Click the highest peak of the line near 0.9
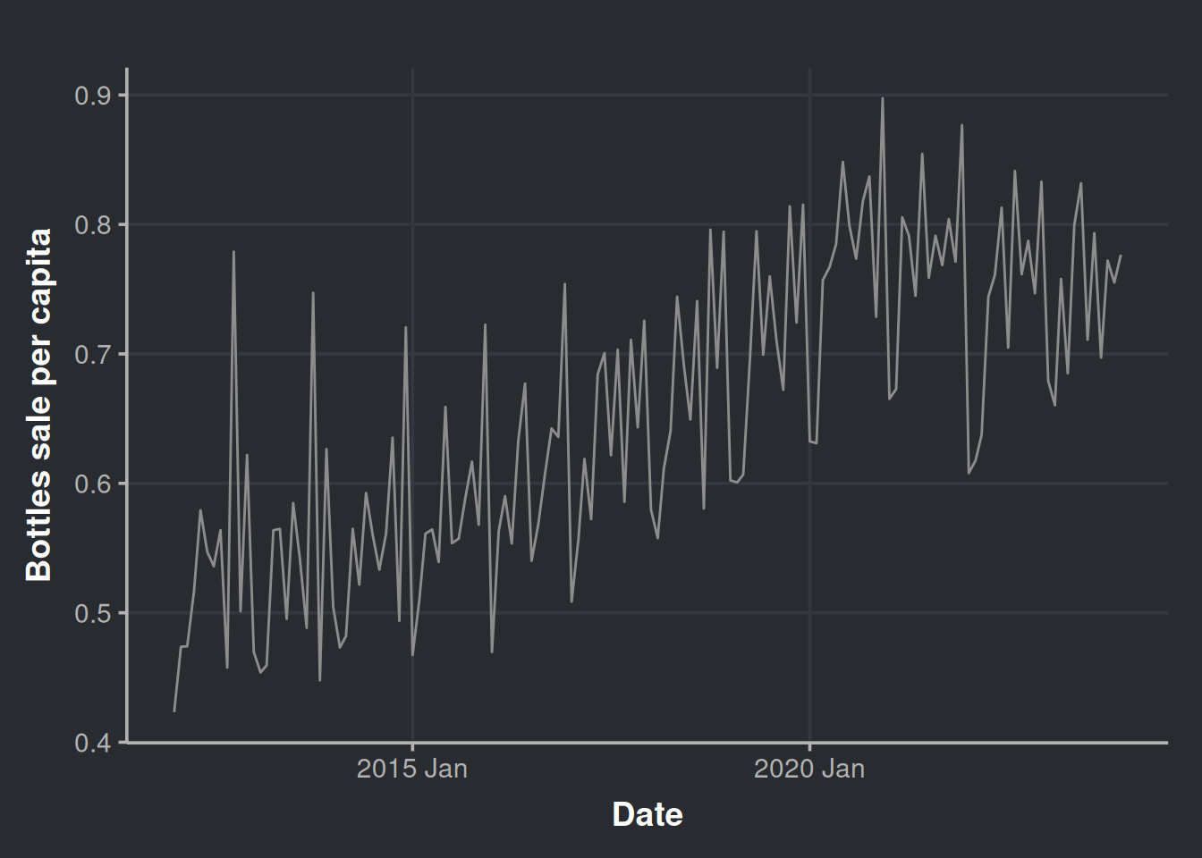This screenshot has height=858, width=1202. tap(882, 98)
